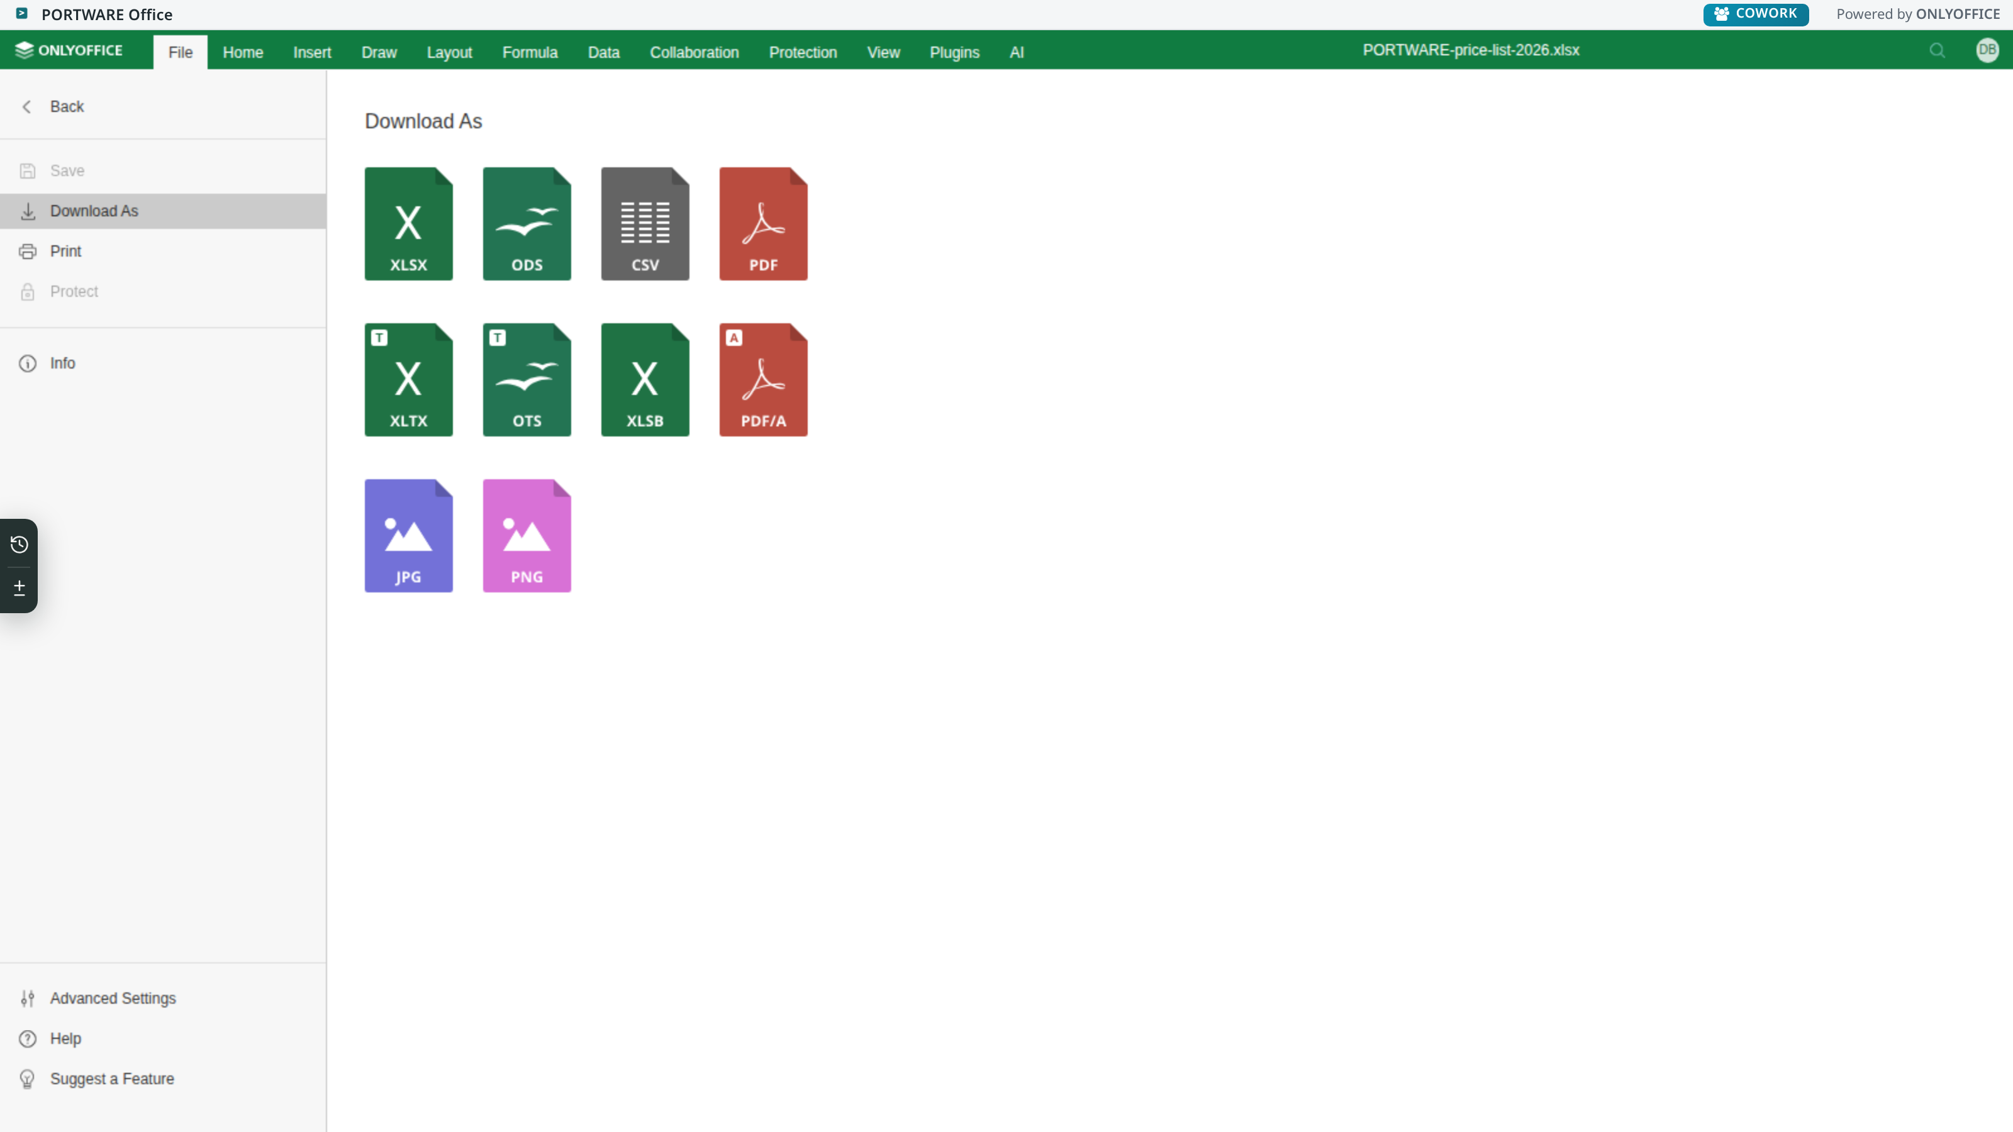Click the Powered by ONLYOFFICE text
The image size is (2013, 1132).
point(1917,14)
